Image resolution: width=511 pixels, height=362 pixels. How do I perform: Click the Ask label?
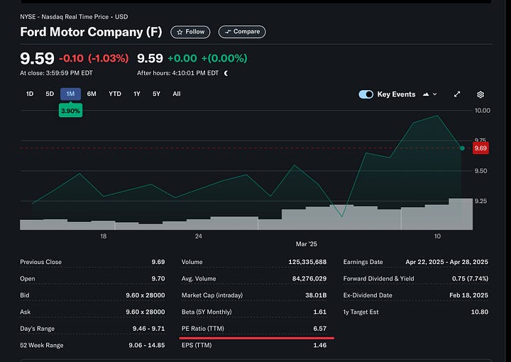coord(25,312)
